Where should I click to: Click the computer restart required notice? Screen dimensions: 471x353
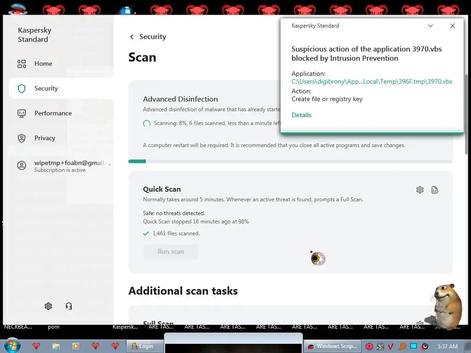point(274,145)
